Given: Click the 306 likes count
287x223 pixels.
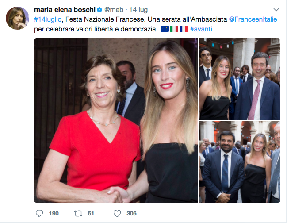Looking at the screenshot, I should 131,213.
